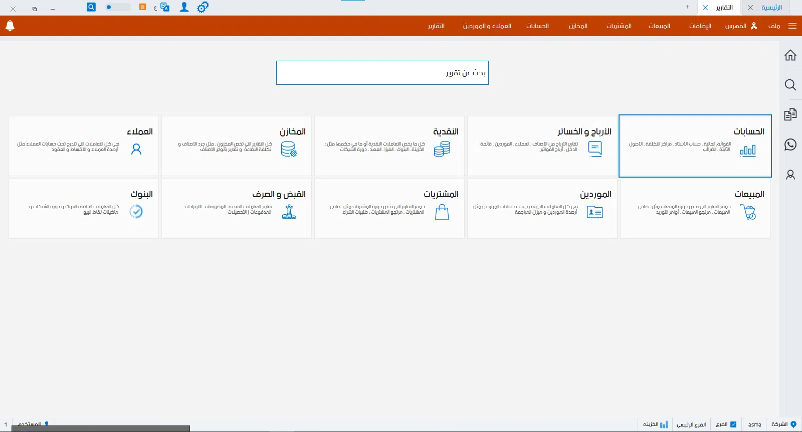
Task: Open the البنوك reports card
Action: click(x=84, y=209)
